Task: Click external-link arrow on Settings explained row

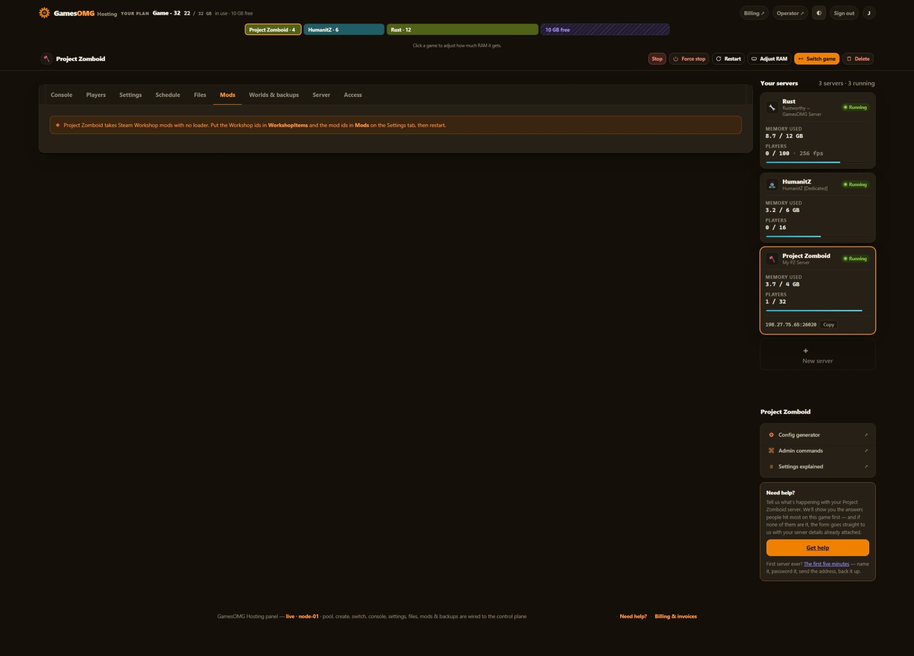Action: (866, 466)
